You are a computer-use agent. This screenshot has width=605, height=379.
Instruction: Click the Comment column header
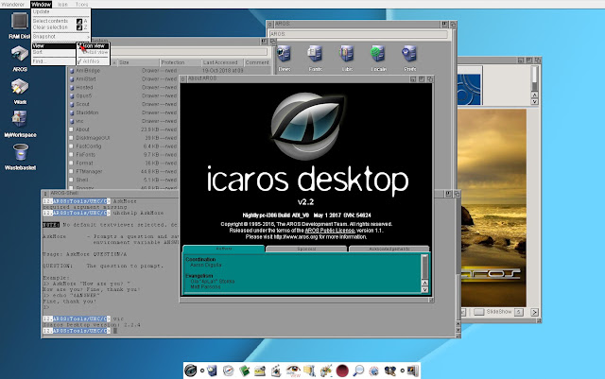tap(257, 62)
